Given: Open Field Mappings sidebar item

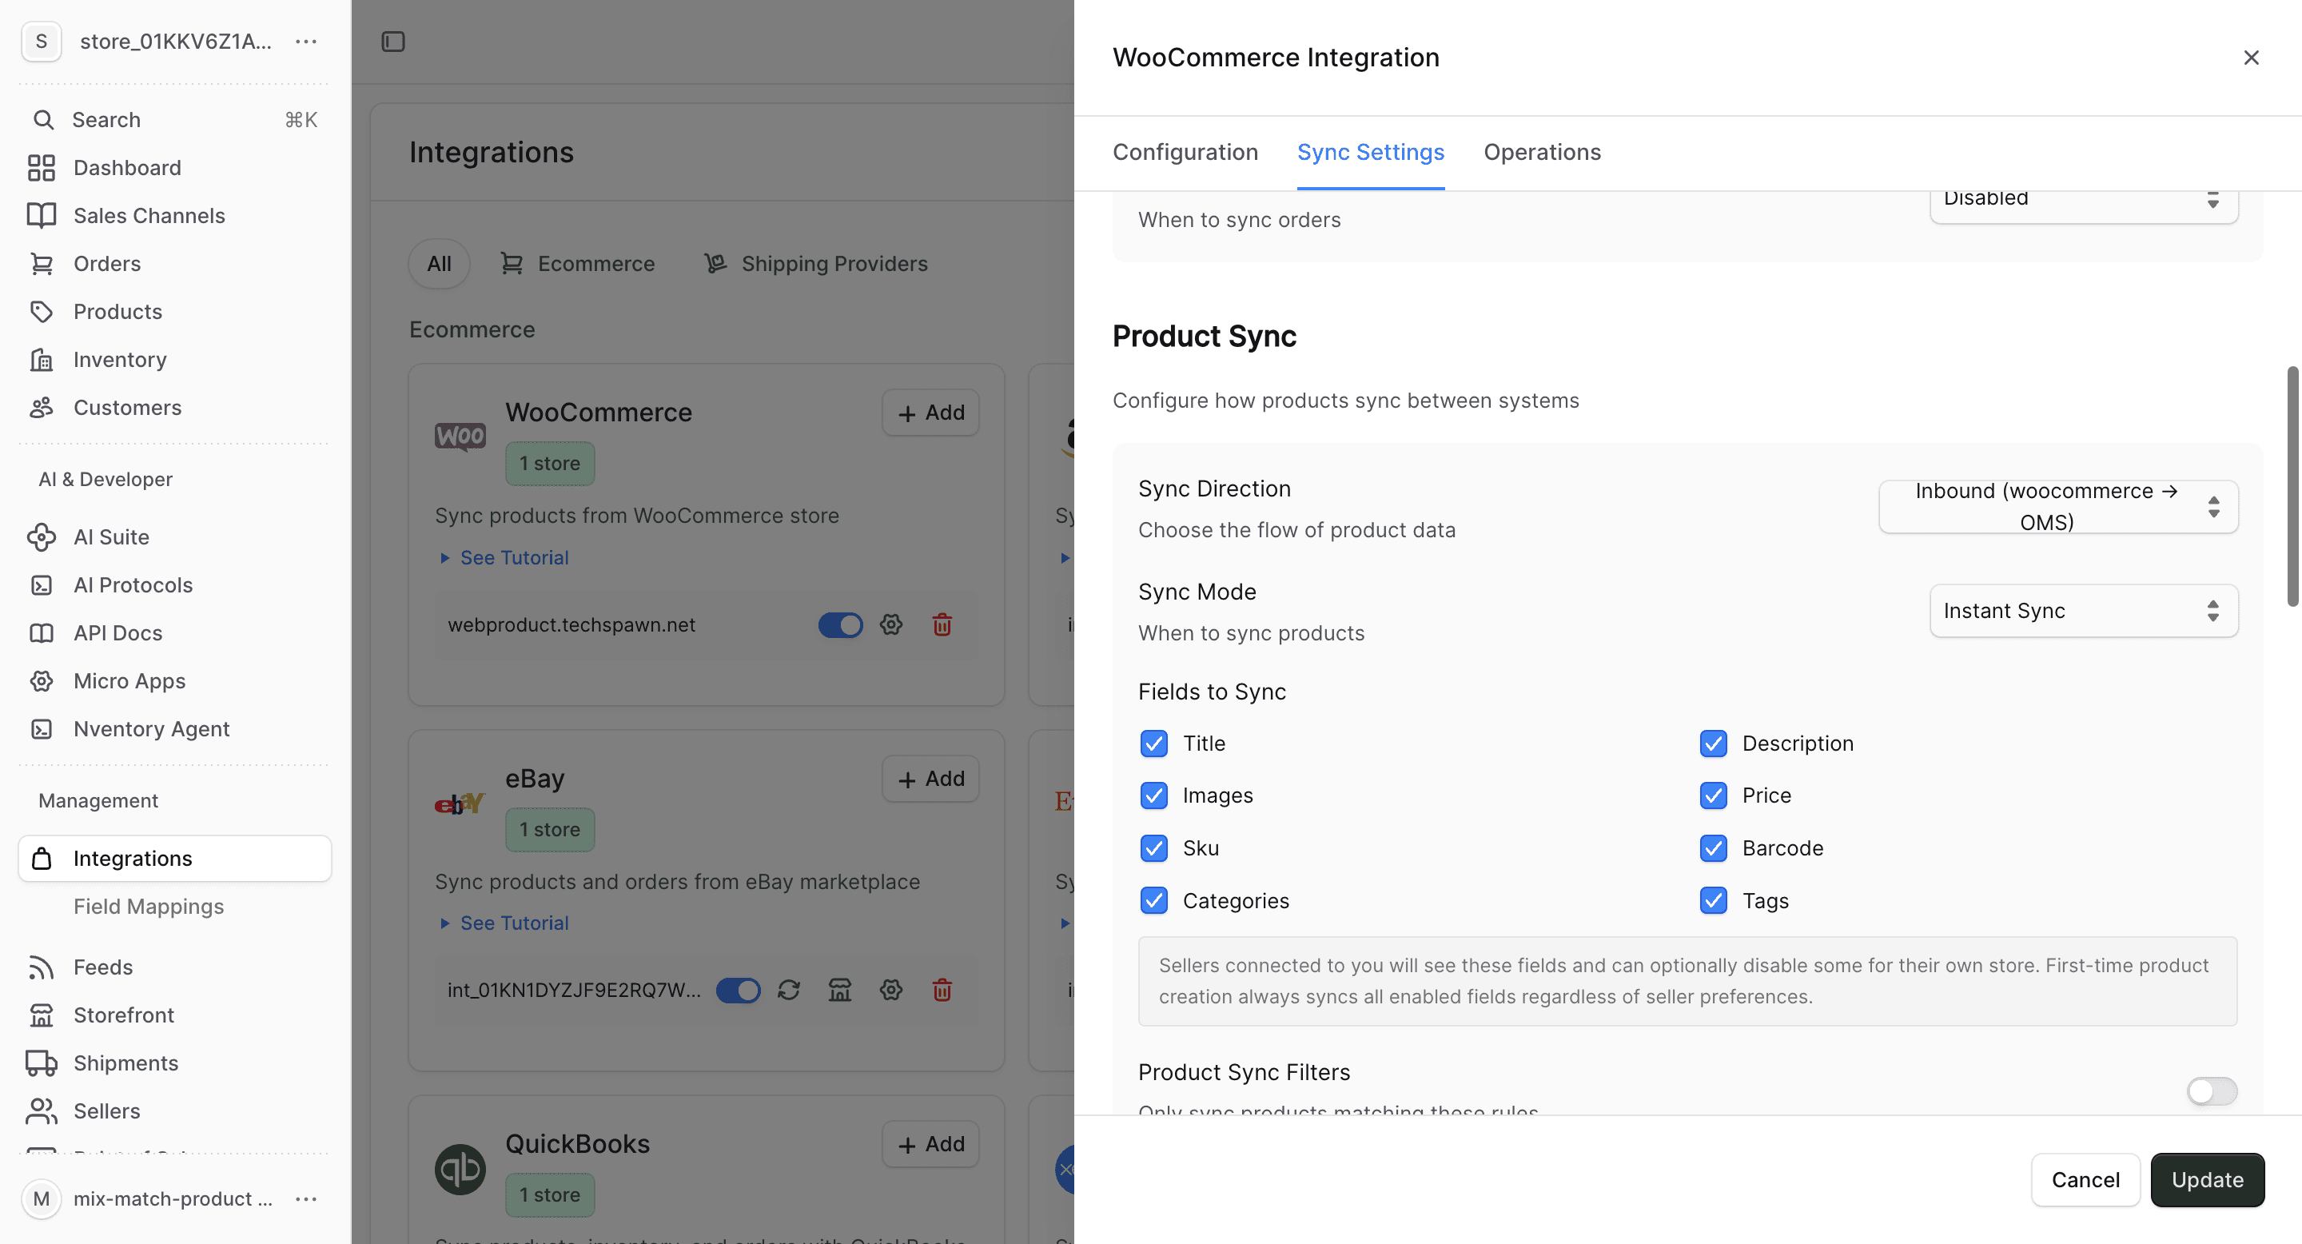Looking at the screenshot, I should (x=149, y=906).
